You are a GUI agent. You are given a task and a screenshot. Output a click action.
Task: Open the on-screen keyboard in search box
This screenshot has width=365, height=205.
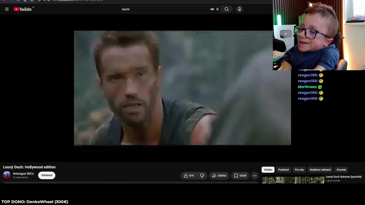pos(212,9)
